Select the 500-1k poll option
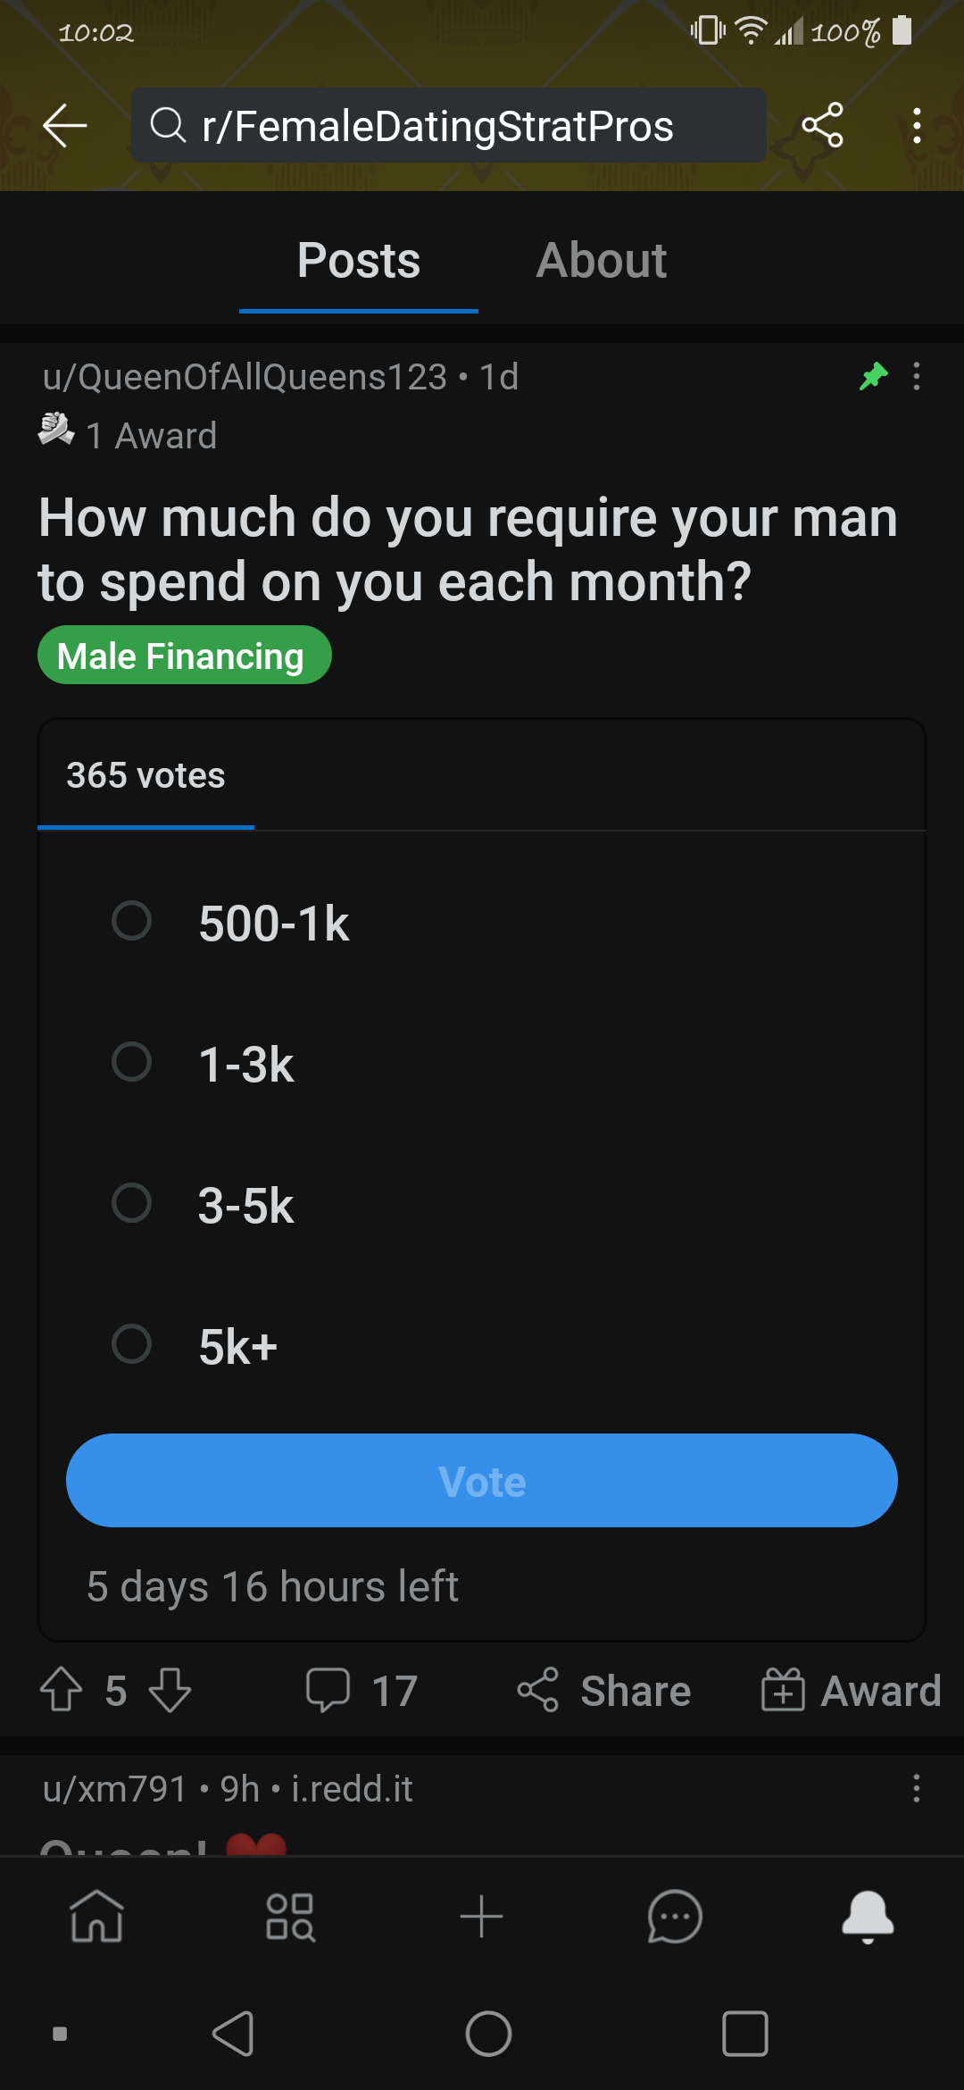 pyautogui.click(x=131, y=921)
